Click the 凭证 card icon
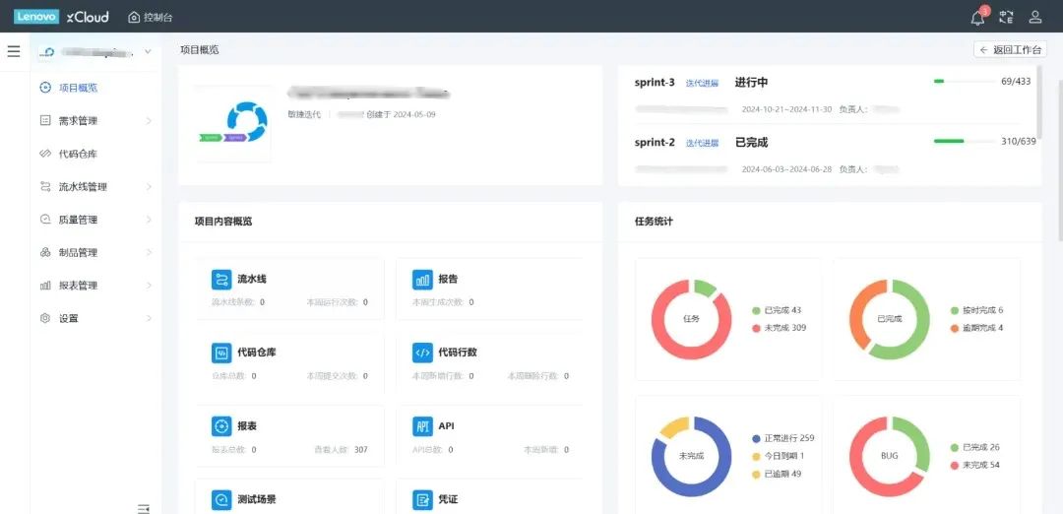The image size is (1063, 514). (x=422, y=500)
